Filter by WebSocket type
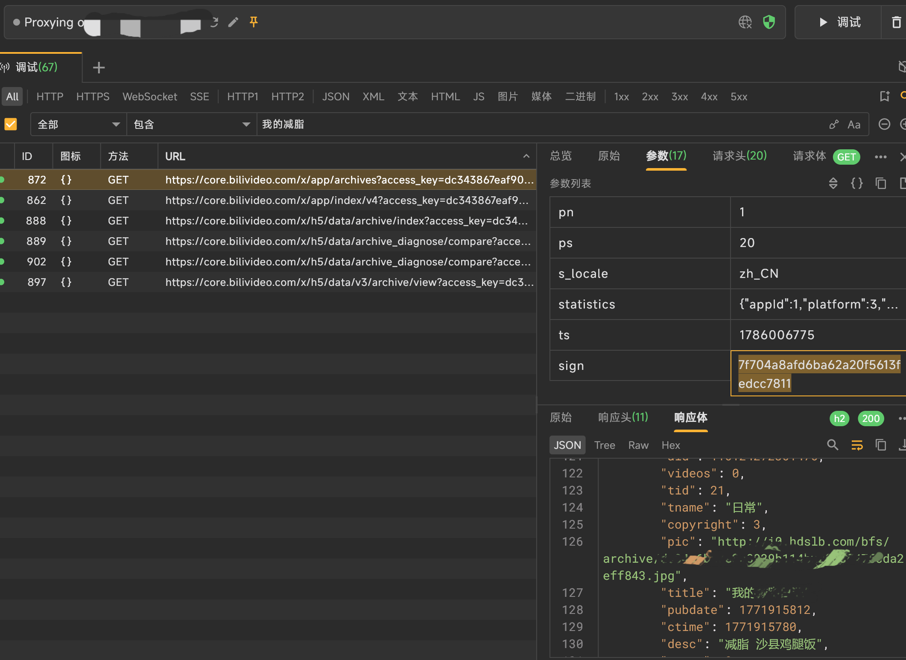This screenshot has width=906, height=660. (x=149, y=96)
